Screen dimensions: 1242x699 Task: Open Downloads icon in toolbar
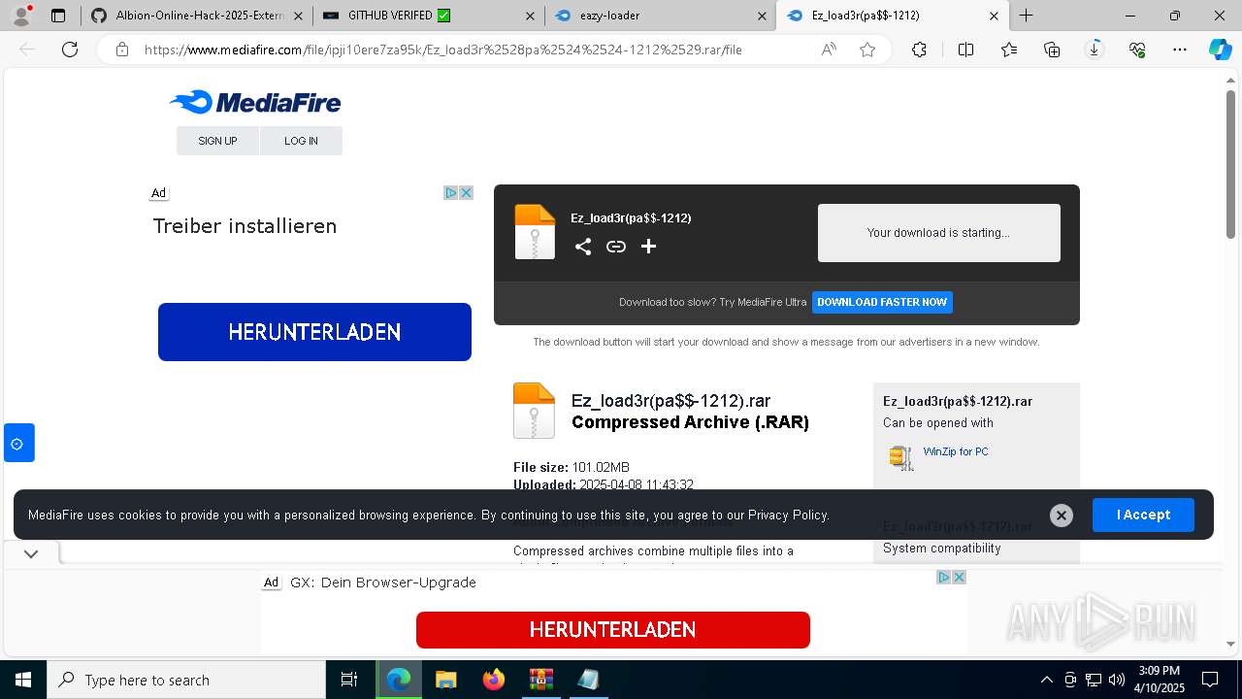(1095, 50)
